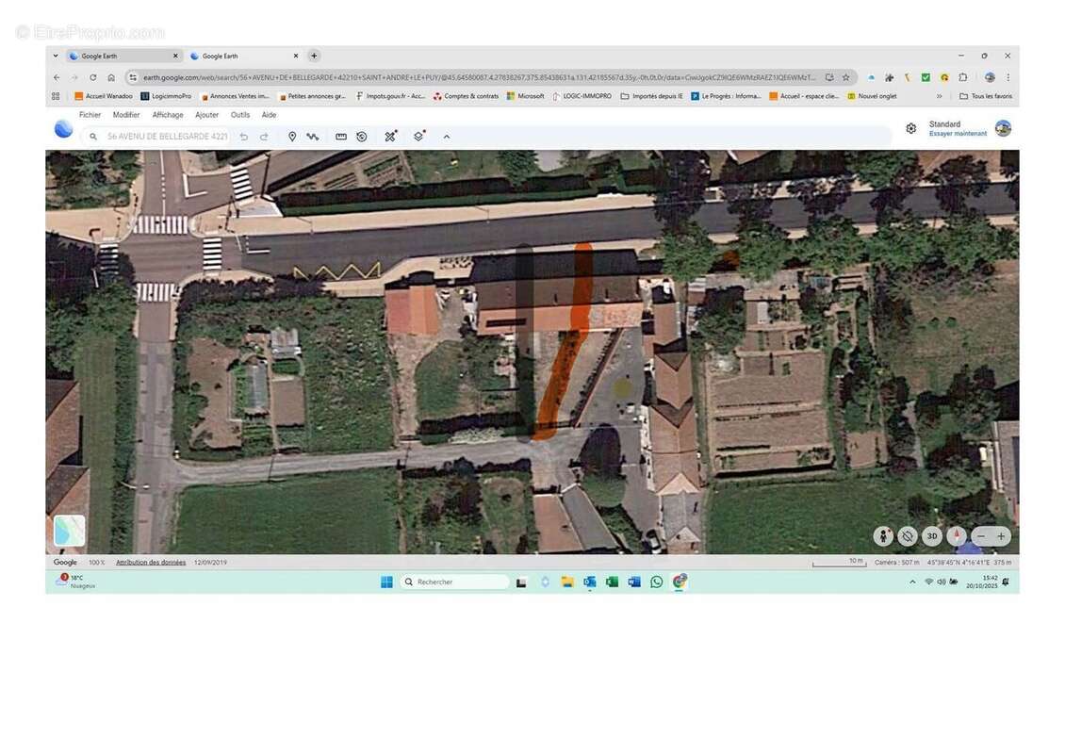Click the search field with 56 AVENU DE BELLEGARDE
Image resolution: width=1065 pixels, height=754 pixels.
(167, 137)
